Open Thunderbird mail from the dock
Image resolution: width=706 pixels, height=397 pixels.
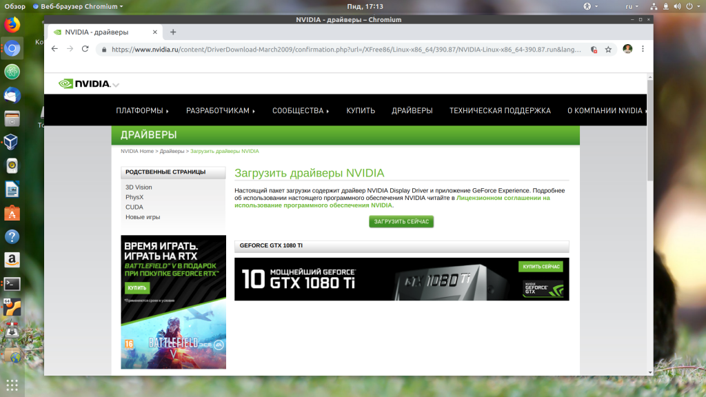pyautogui.click(x=12, y=95)
